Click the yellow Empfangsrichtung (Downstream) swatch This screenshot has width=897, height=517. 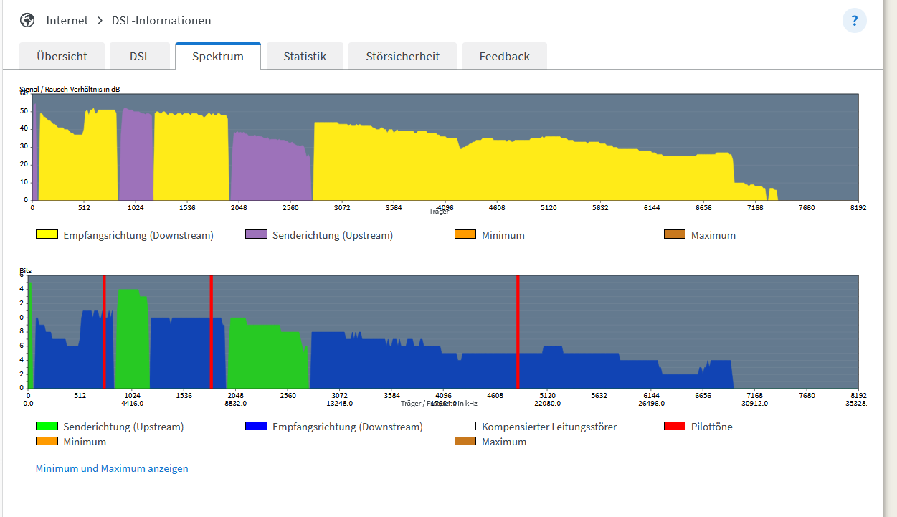[x=47, y=234]
